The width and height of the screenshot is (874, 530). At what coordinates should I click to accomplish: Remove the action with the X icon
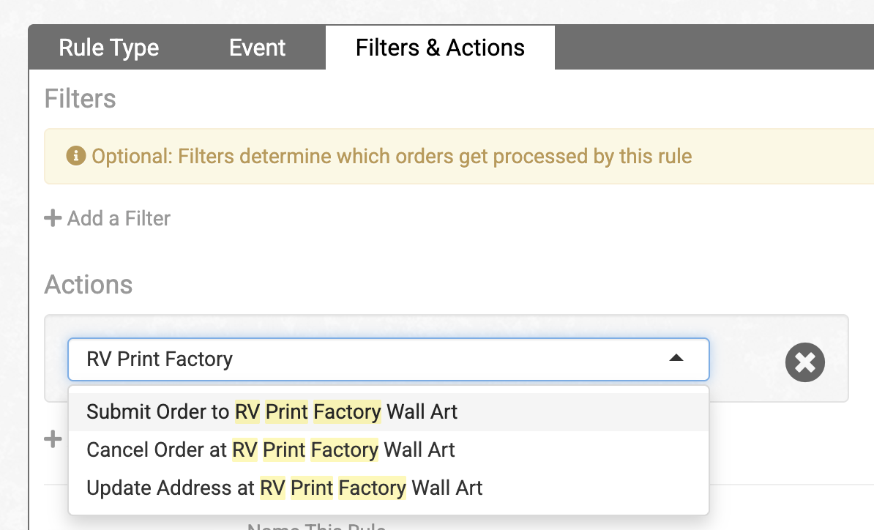(805, 362)
